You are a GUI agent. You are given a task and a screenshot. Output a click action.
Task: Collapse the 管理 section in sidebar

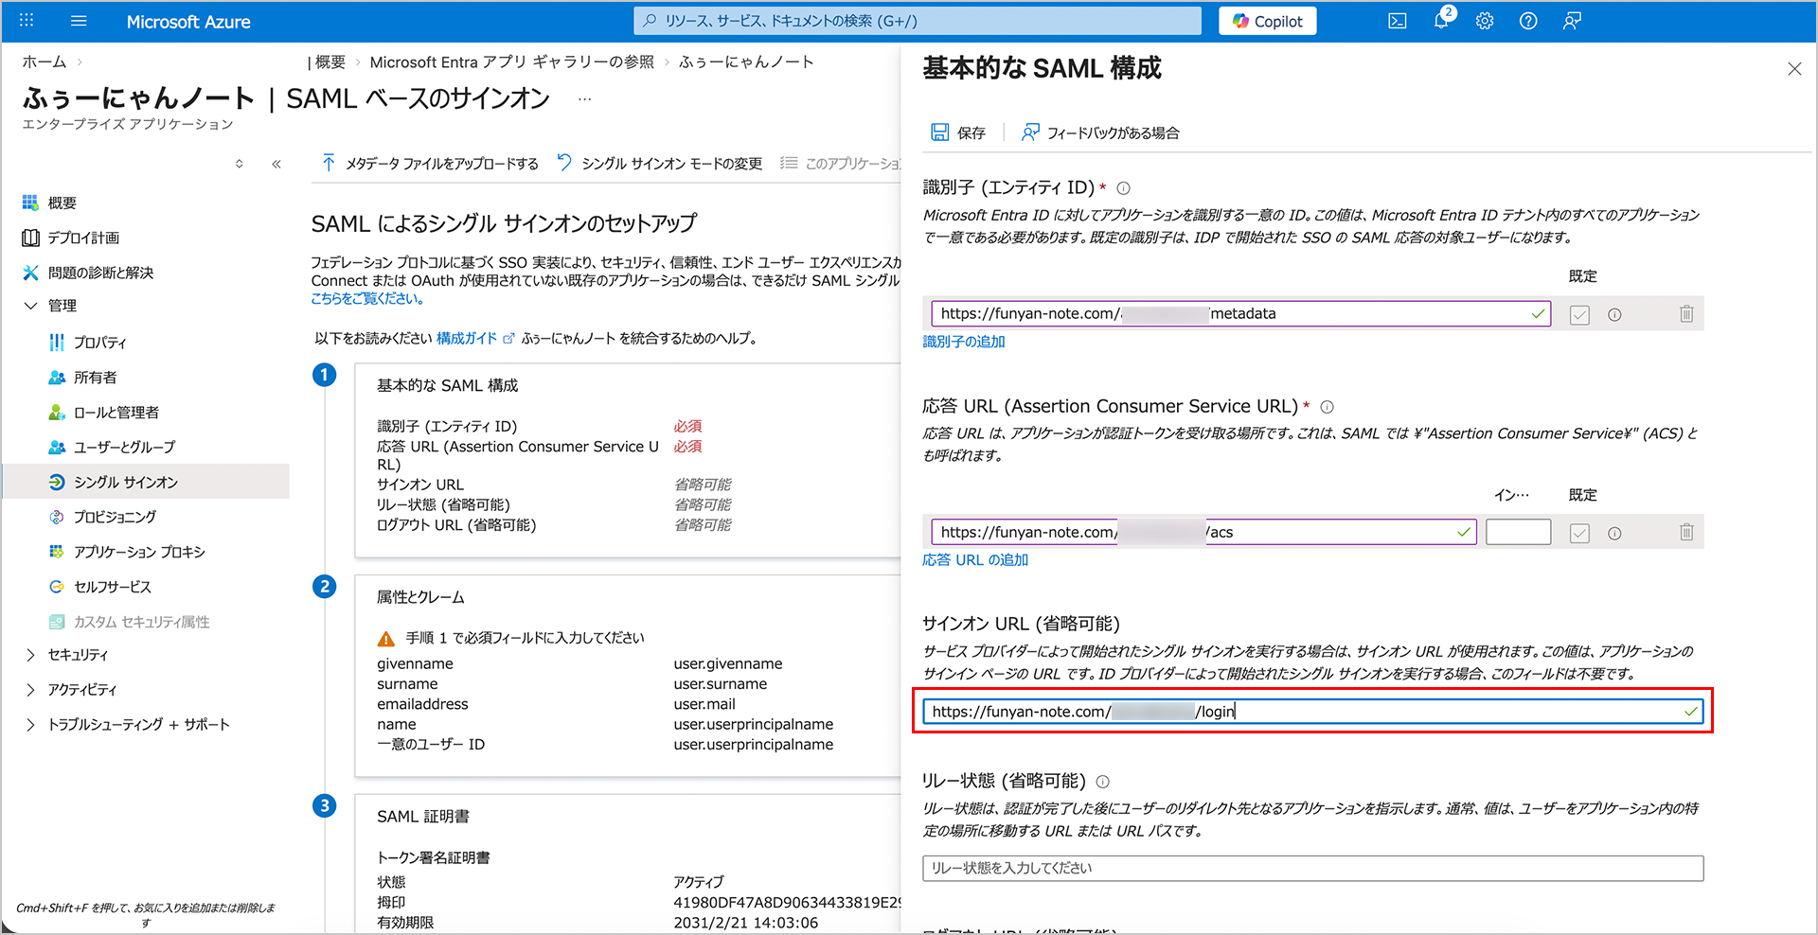pyautogui.click(x=30, y=306)
